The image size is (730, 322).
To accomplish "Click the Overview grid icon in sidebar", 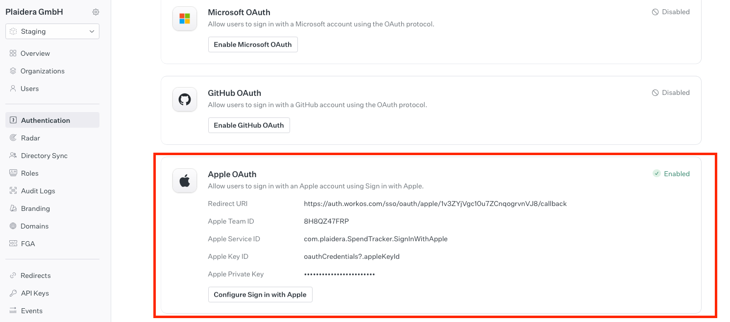I will [x=13, y=53].
